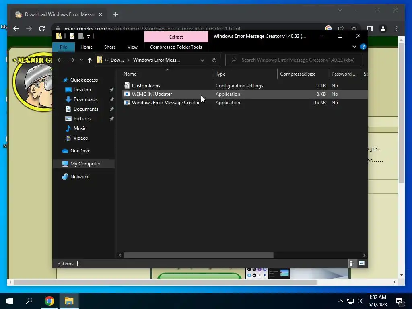Sort by Compressed size column
The image size is (412, 309).
[303, 74]
